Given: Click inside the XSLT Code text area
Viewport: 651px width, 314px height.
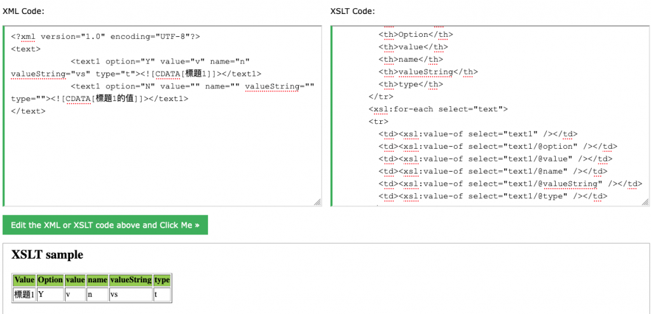Looking at the screenshot, I should 490,116.
